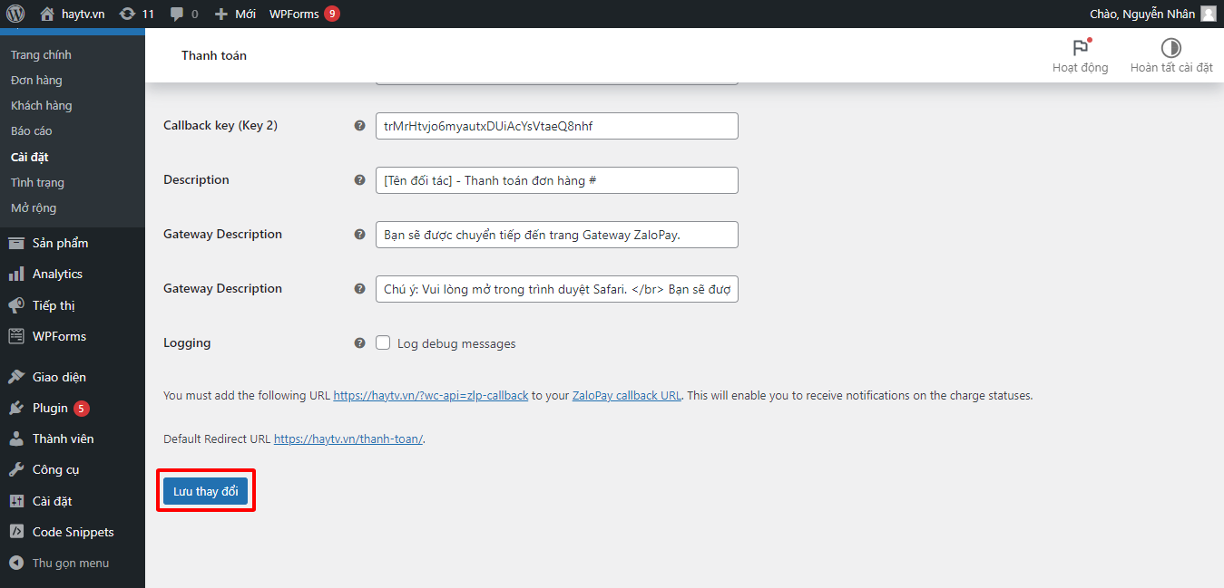Open the Sản phẩm menu label
Viewport: 1224px width, 588px height.
click(x=60, y=243)
